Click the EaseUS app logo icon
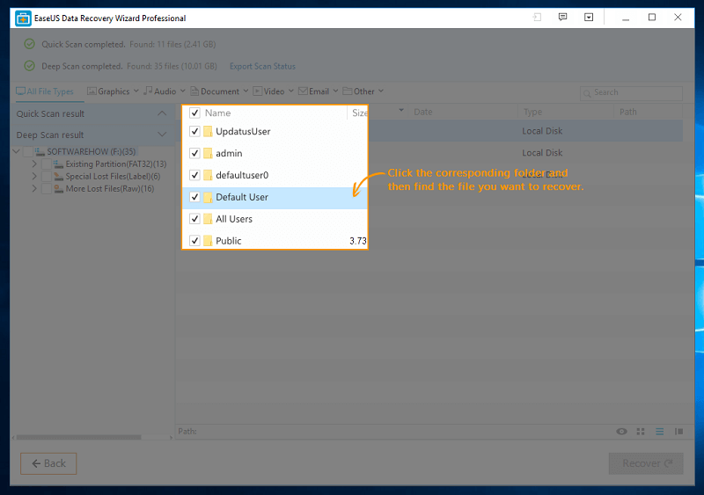704x495 pixels. point(23,18)
